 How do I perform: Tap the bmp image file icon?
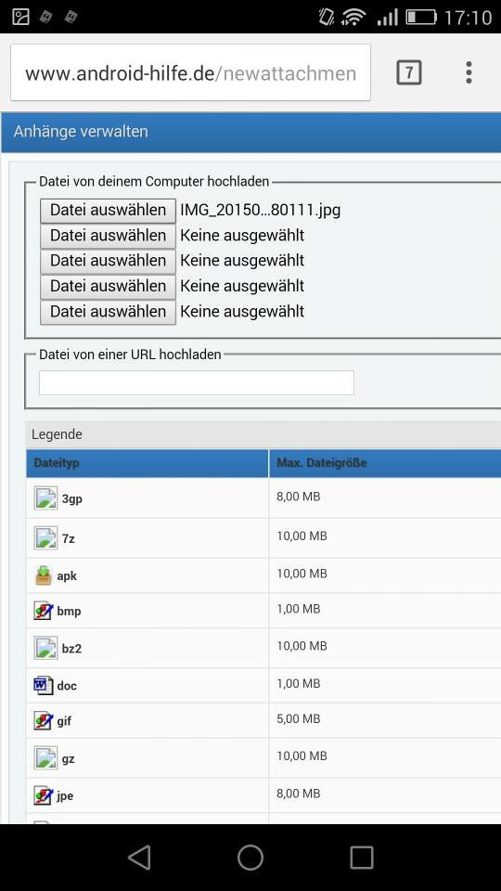pyautogui.click(x=44, y=612)
